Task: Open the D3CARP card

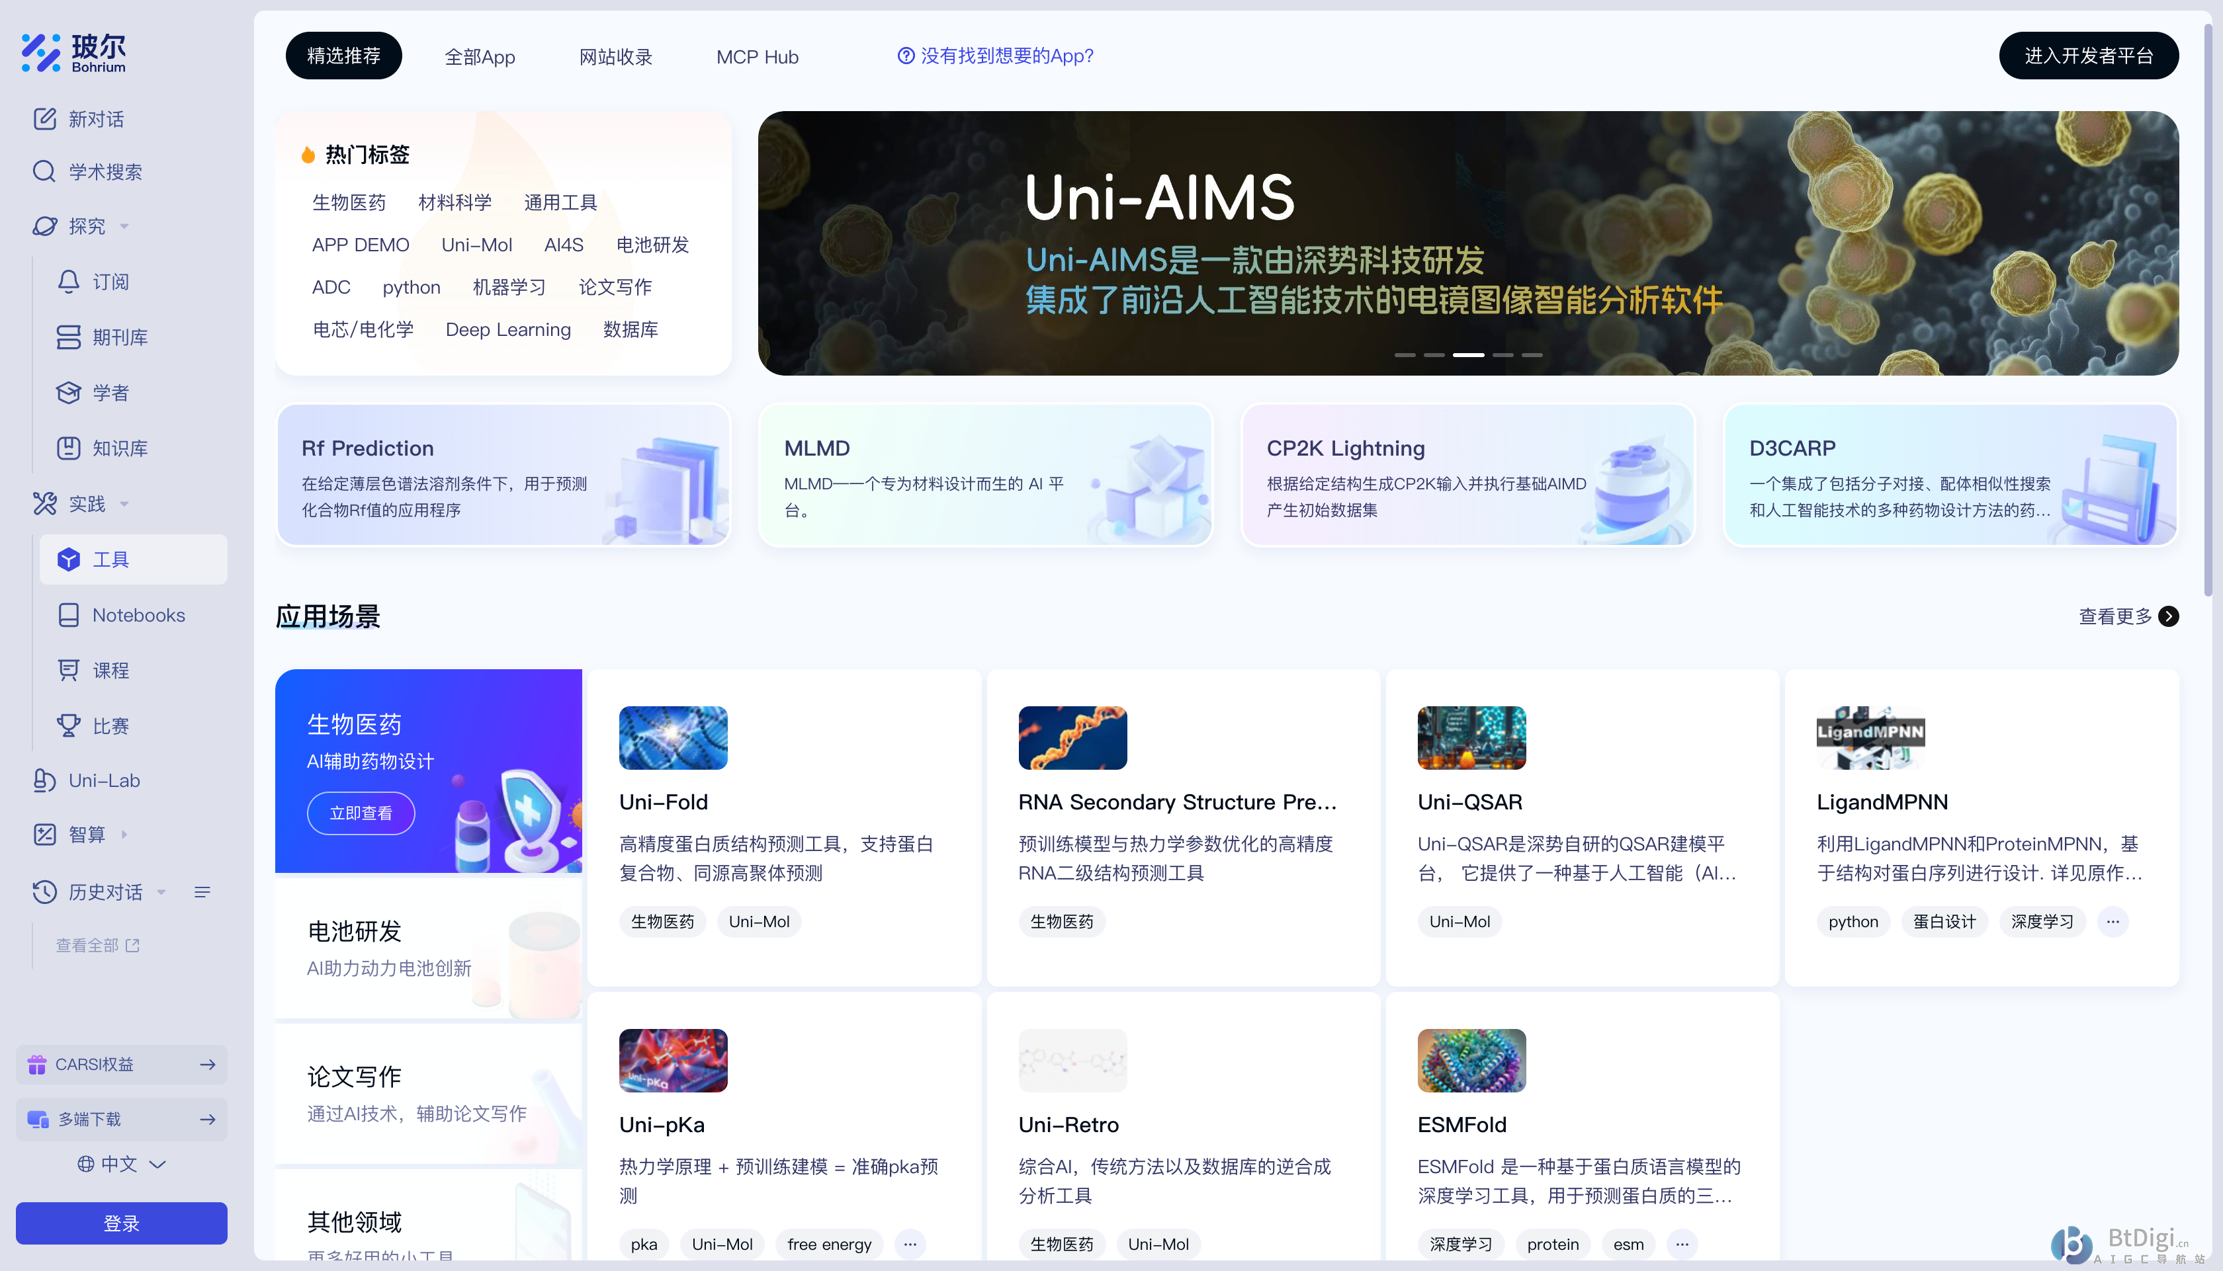Action: pyautogui.click(x=1950, y=475)
